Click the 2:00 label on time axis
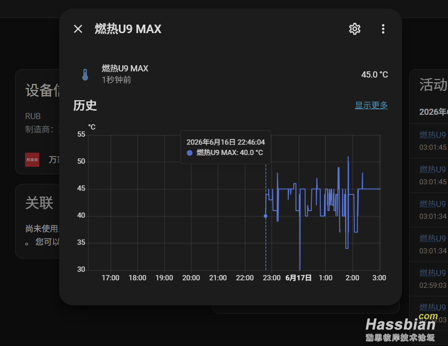Viewport: 448px width, 346px height. (352, 278)
